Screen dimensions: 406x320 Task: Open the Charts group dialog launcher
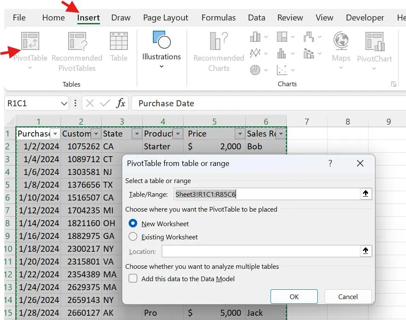coord(394,84)
